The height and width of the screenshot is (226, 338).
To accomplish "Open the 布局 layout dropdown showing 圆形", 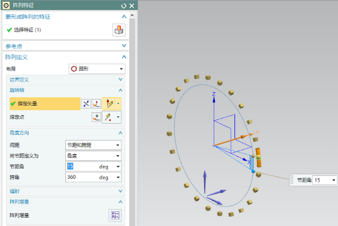I will click(97, 69).
